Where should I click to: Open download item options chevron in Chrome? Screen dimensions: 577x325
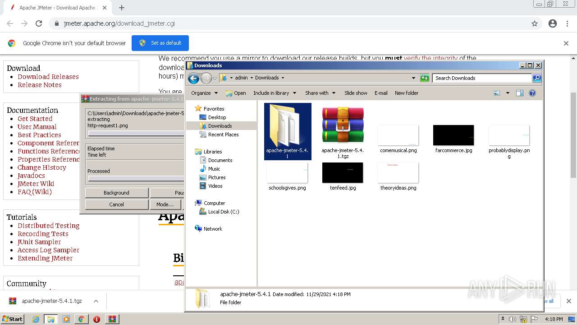tap(96, 301)
